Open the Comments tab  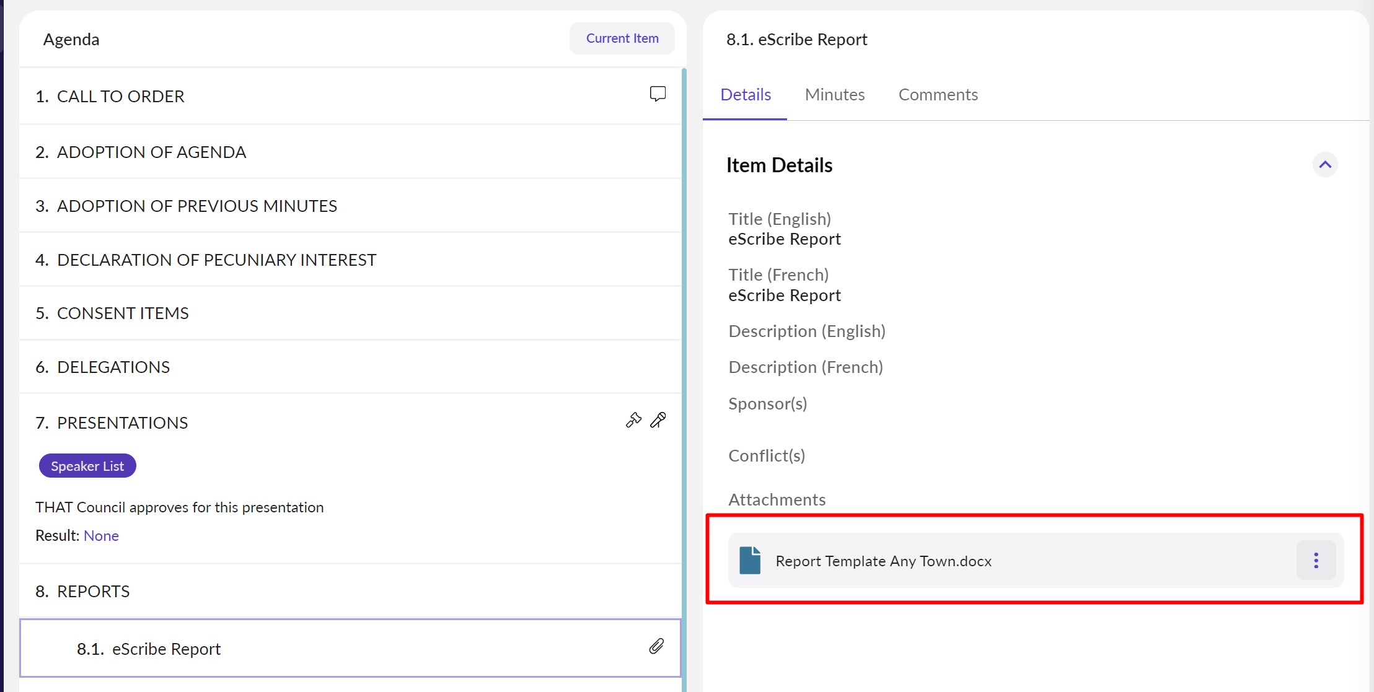(938, 95)
